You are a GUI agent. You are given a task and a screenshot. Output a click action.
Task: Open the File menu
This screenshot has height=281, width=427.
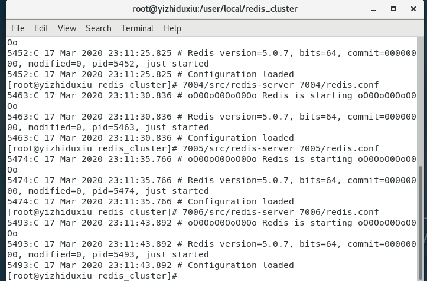18,28
